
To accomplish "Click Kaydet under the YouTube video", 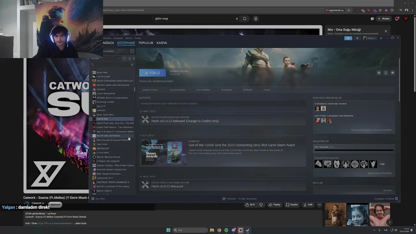I will point(292,205).
